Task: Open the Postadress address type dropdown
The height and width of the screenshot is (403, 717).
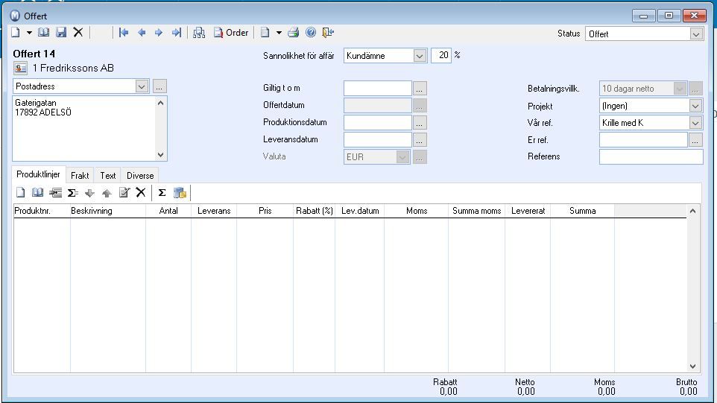Action: click(142, 86)
